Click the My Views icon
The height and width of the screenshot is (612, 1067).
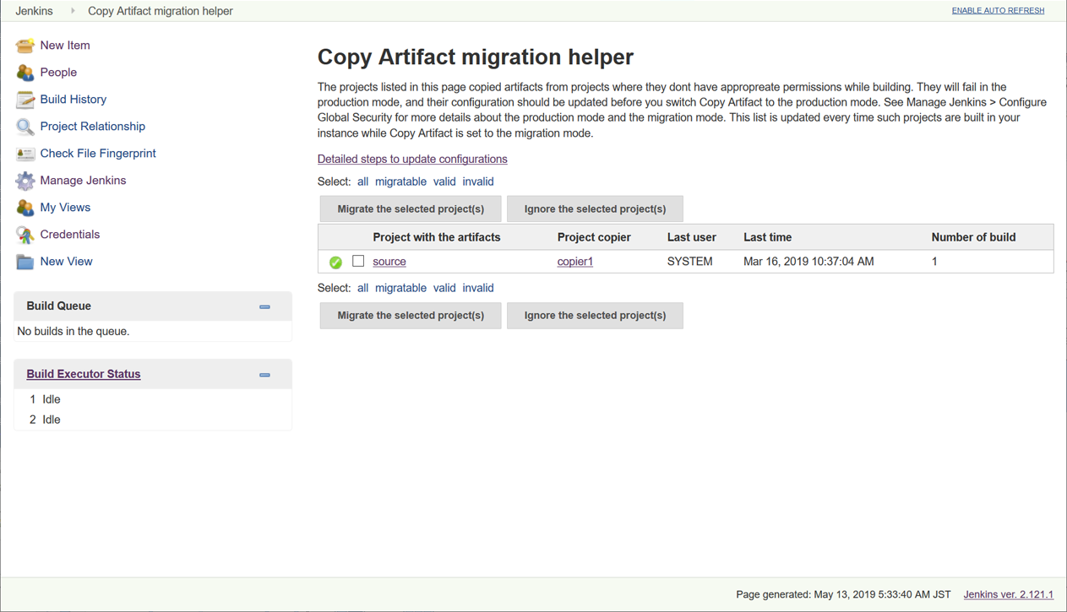[24, 208]
